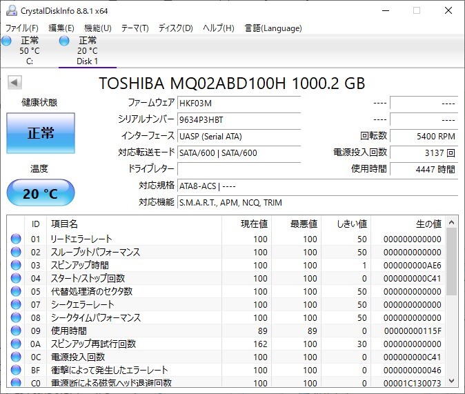Click status icon of row 03 スピンアップ時間

16,265
